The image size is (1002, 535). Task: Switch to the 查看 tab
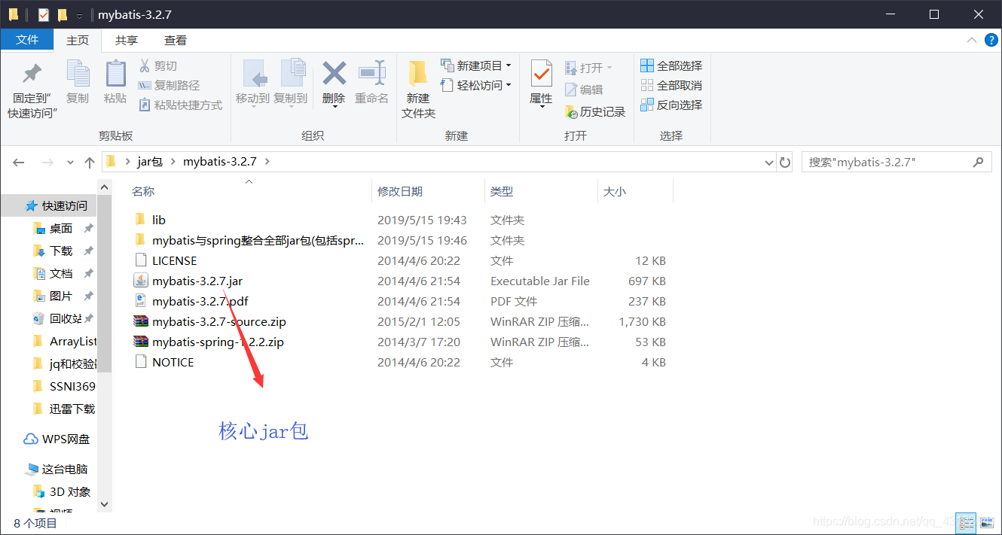pos(176,40)
